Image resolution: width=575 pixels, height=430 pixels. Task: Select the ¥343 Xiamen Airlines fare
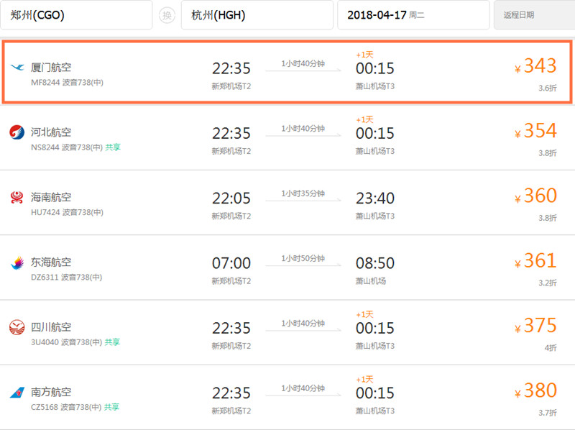click(x=535, y=66)
